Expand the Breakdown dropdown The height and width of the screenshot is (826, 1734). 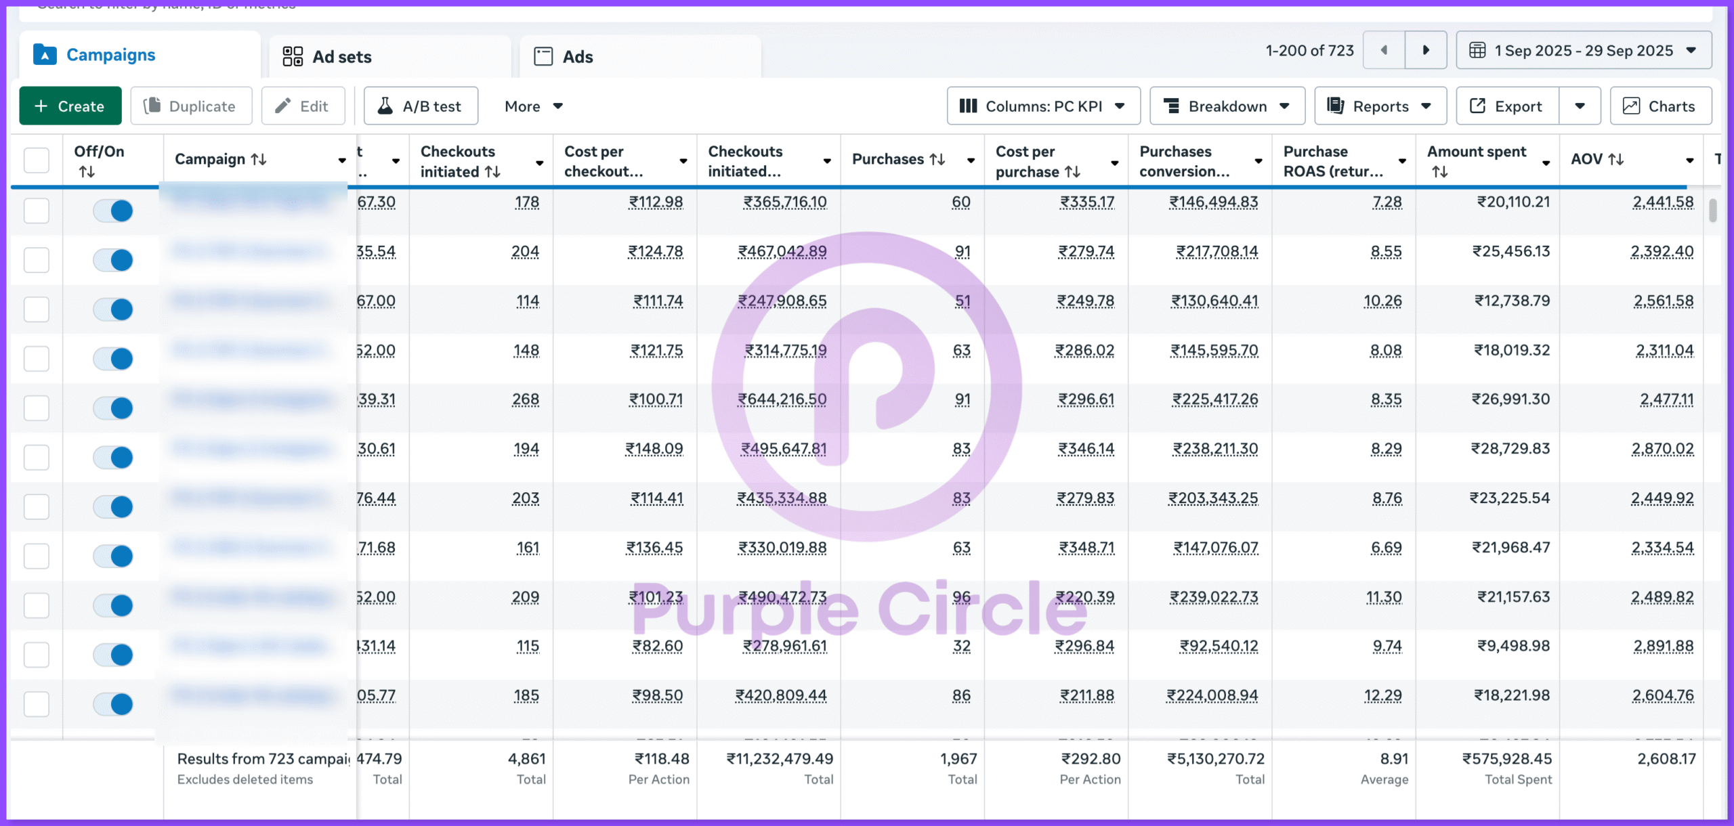[x=1227, y=106]
